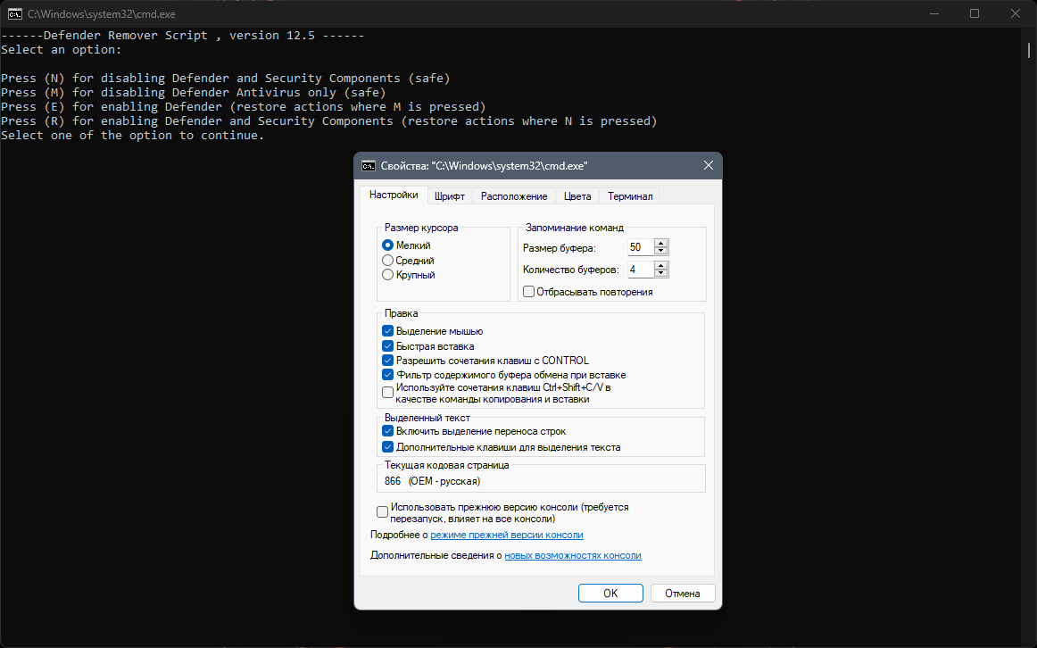Switch to the Шрифт tab
The image size is (1037, 648).
[450, 196]
